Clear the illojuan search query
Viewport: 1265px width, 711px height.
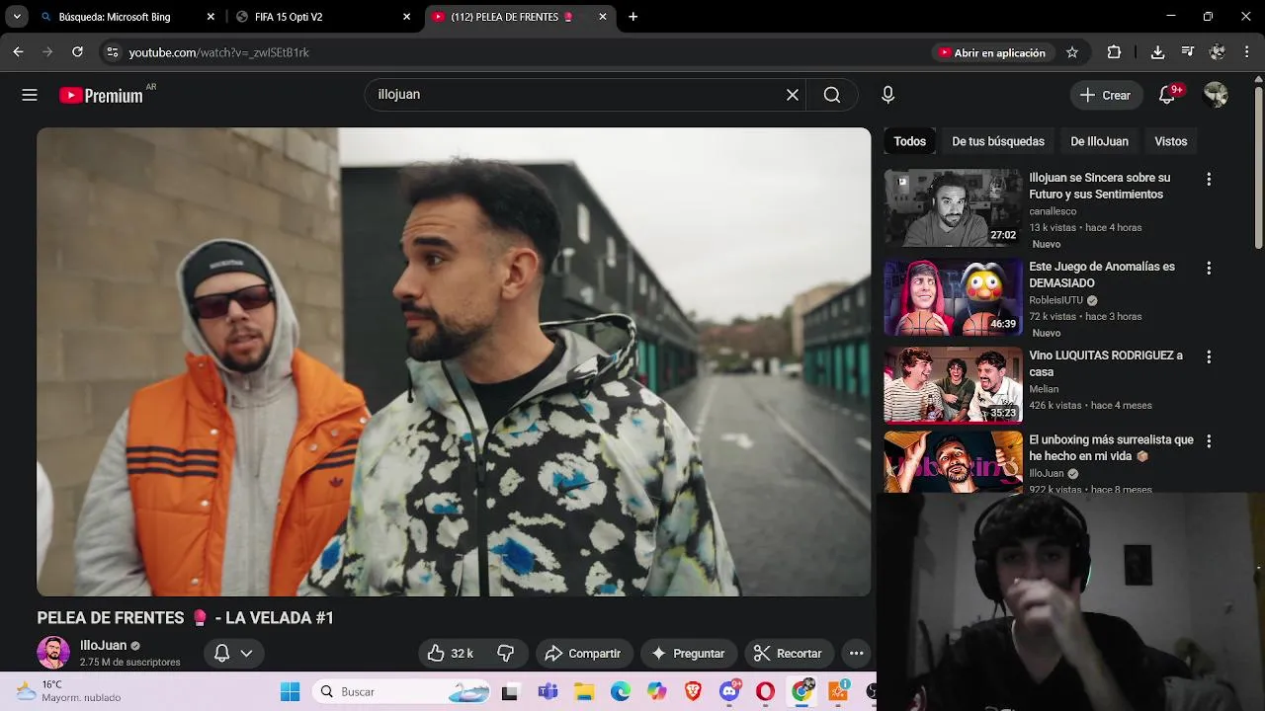click(792, 95)
